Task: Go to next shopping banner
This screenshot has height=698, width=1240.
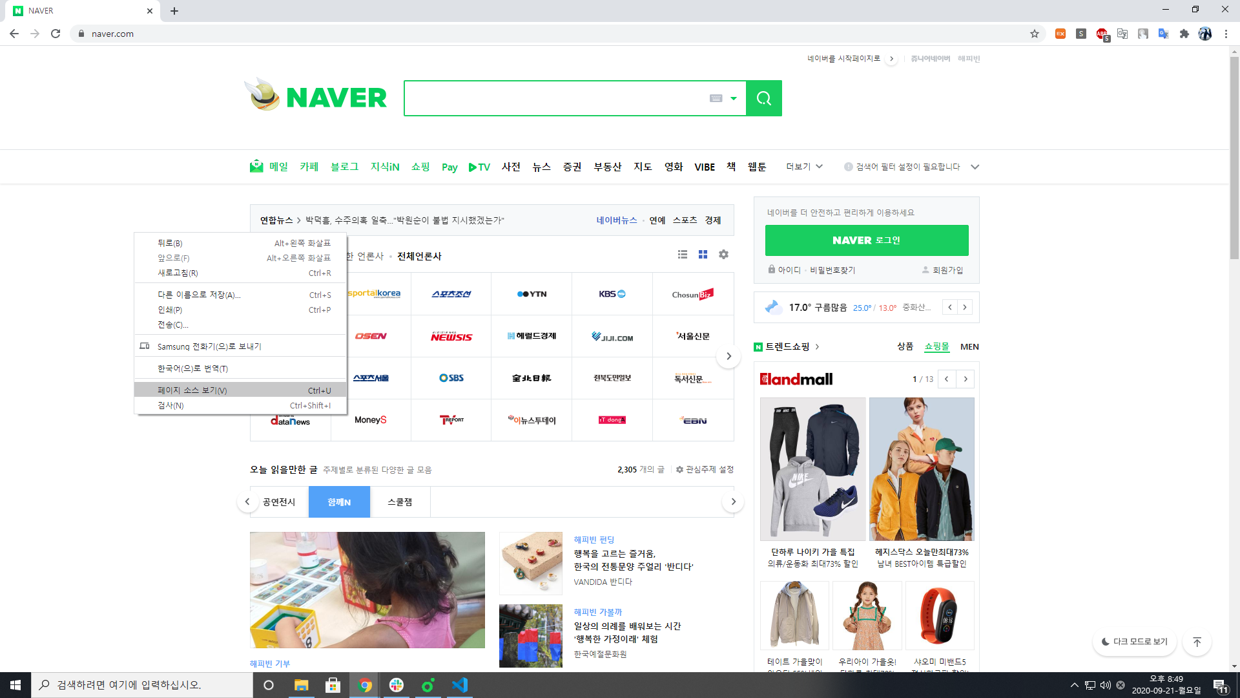Action: 966,379
